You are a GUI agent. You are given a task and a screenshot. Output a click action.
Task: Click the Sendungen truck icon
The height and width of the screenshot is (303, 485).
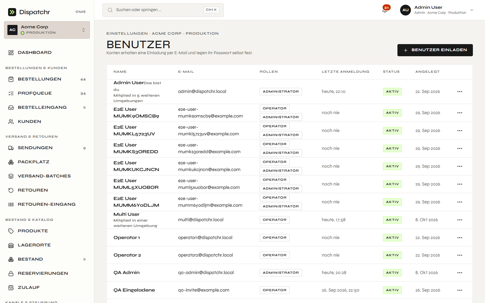[11, 148]
